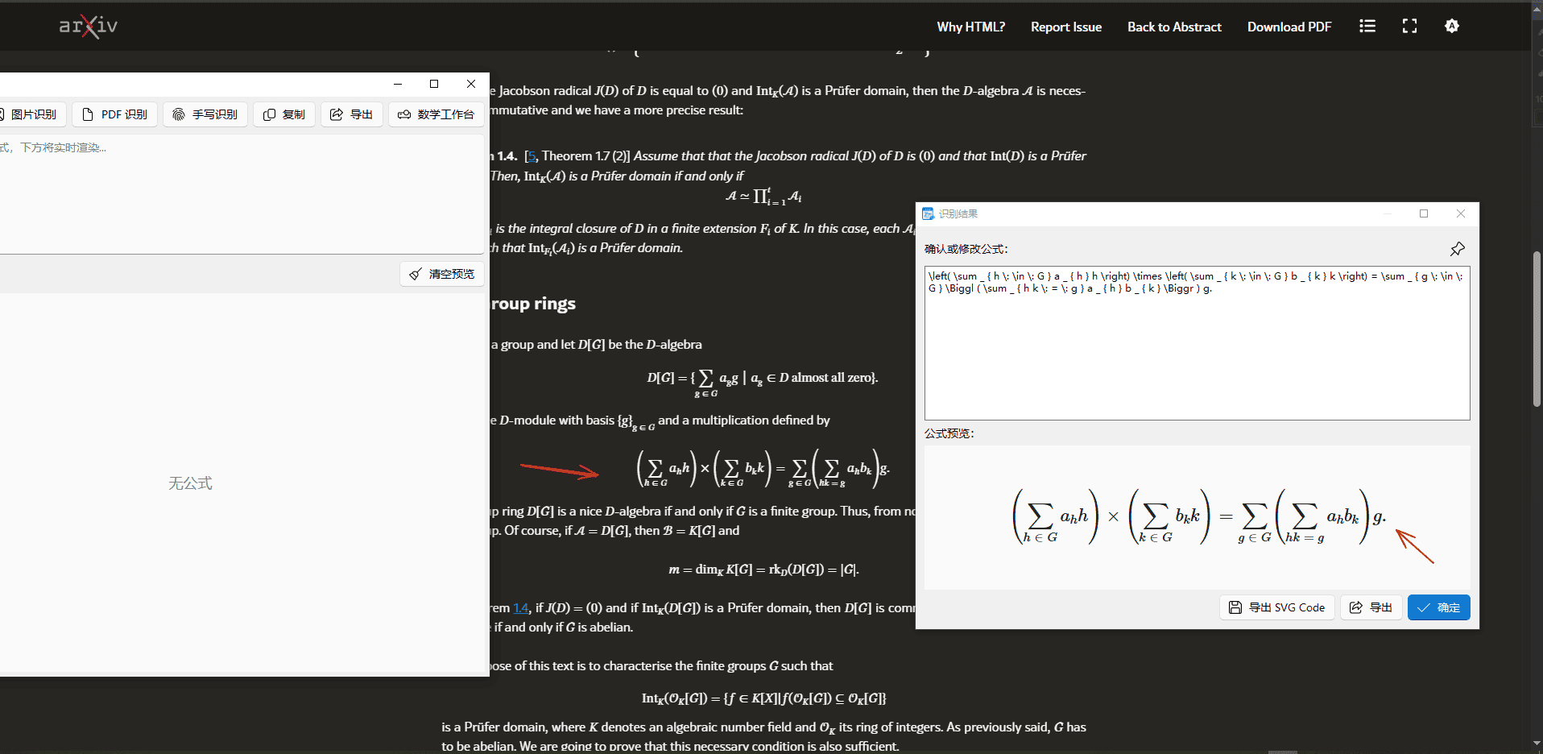Select PDF 识别 in the toolbar
1543x754 pixels.
(115, 114)
